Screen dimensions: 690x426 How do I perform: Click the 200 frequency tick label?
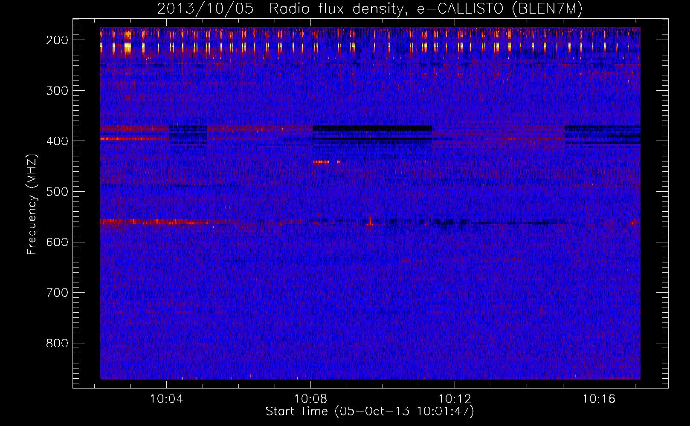pos(57,40)
